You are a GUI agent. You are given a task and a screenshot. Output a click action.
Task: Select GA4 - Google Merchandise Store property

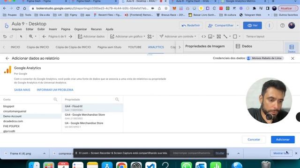[93, 116]
